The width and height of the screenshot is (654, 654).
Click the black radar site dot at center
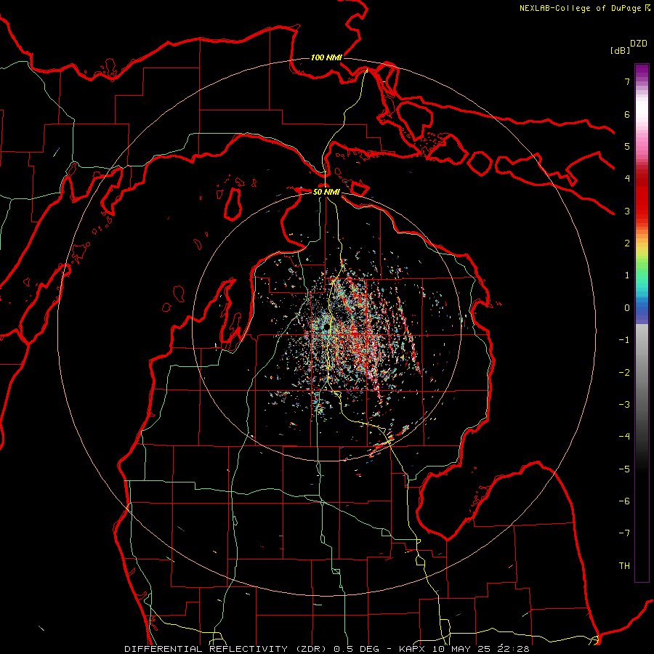point(326,328)
